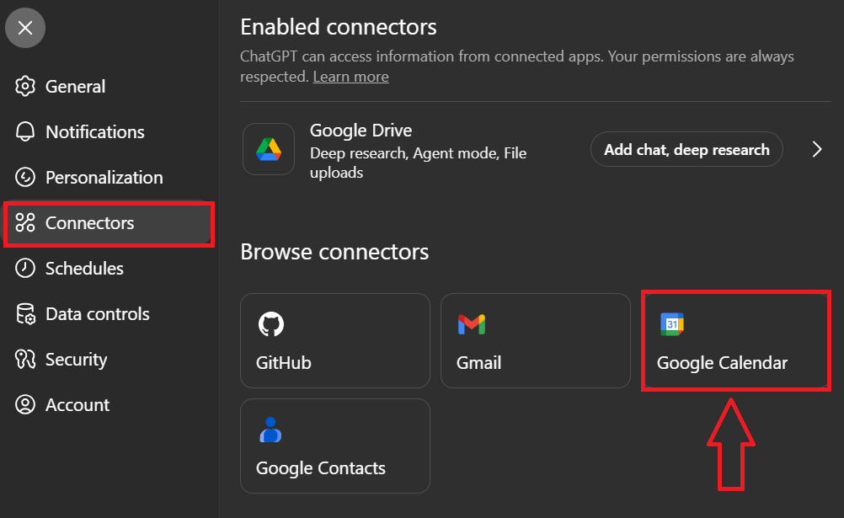Screen dimensions: 844x518
Task: Click the Google Contacts connector icon
Action: click(x=270, y=430)
